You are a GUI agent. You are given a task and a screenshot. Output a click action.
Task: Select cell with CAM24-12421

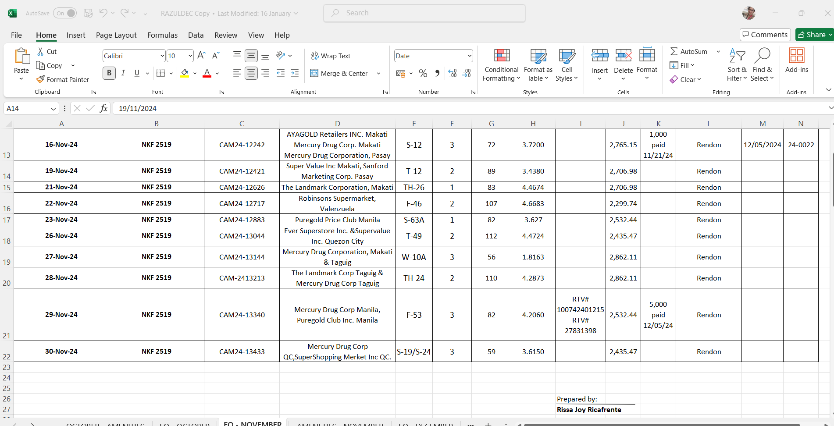coord(242,171)
